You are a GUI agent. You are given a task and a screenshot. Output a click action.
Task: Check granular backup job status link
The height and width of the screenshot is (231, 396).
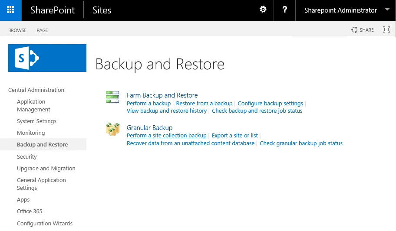click(x=301, y=143)
